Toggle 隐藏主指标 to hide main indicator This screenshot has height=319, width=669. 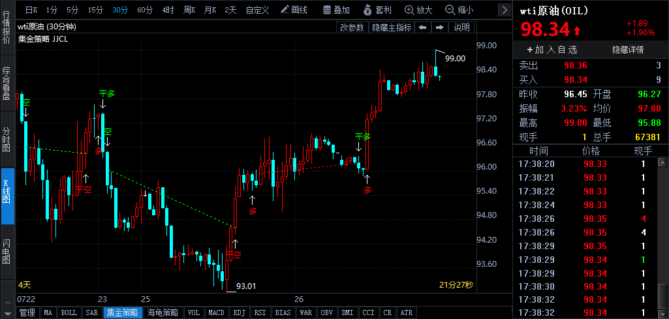pos(392,27)
